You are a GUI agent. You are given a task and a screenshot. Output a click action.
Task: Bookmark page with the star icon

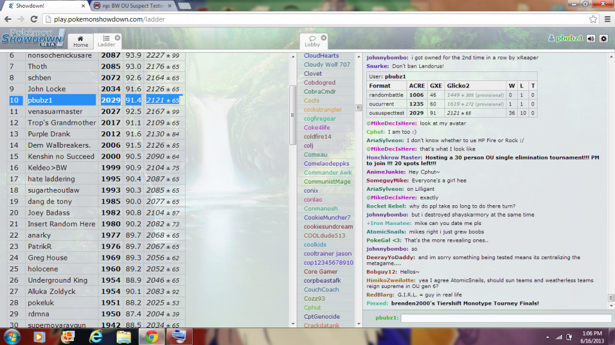point(593,19)
